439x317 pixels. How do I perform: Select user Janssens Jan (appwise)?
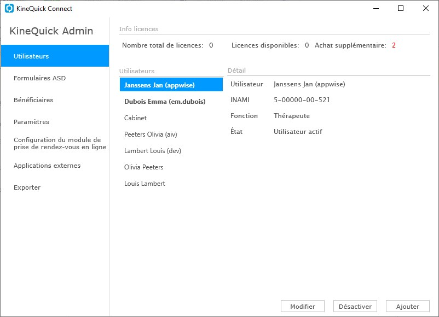click(x=171, y=85)
